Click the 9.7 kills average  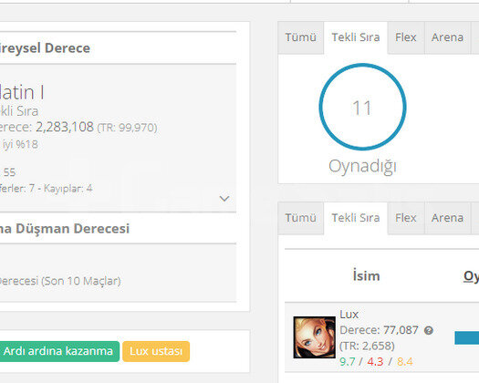pyautogui.click(x=347, y=362)
